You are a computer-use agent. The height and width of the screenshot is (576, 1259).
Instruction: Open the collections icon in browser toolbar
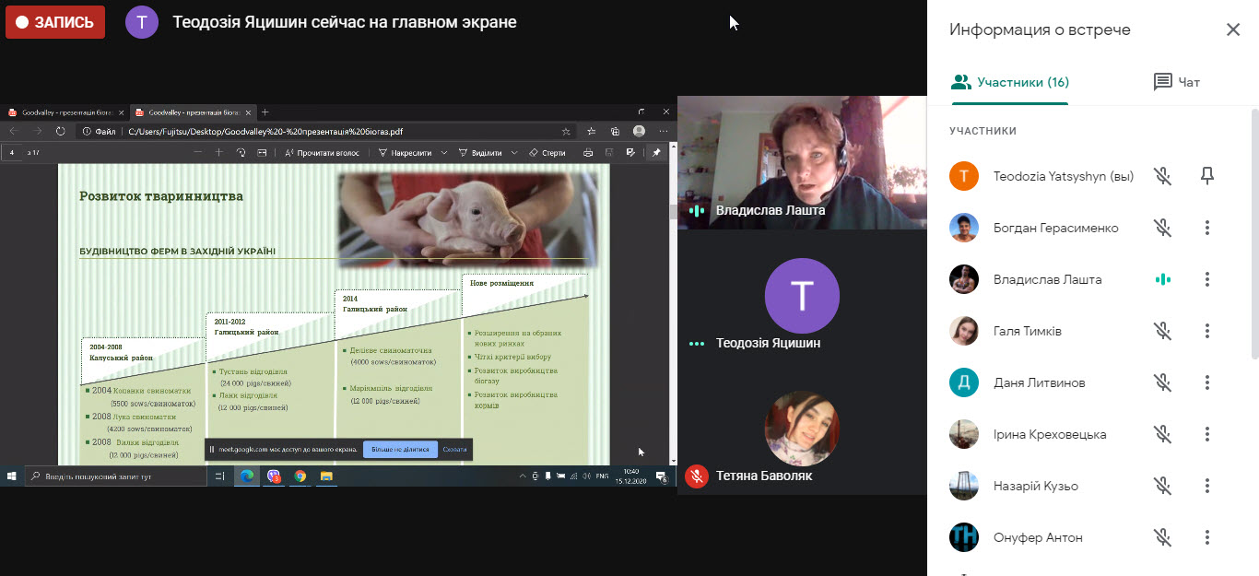pos(615,131)
